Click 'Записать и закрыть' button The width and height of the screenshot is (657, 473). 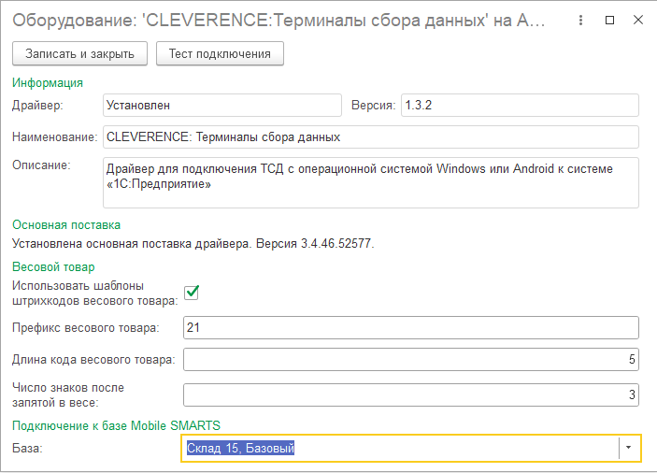click(x=79, y=53)
